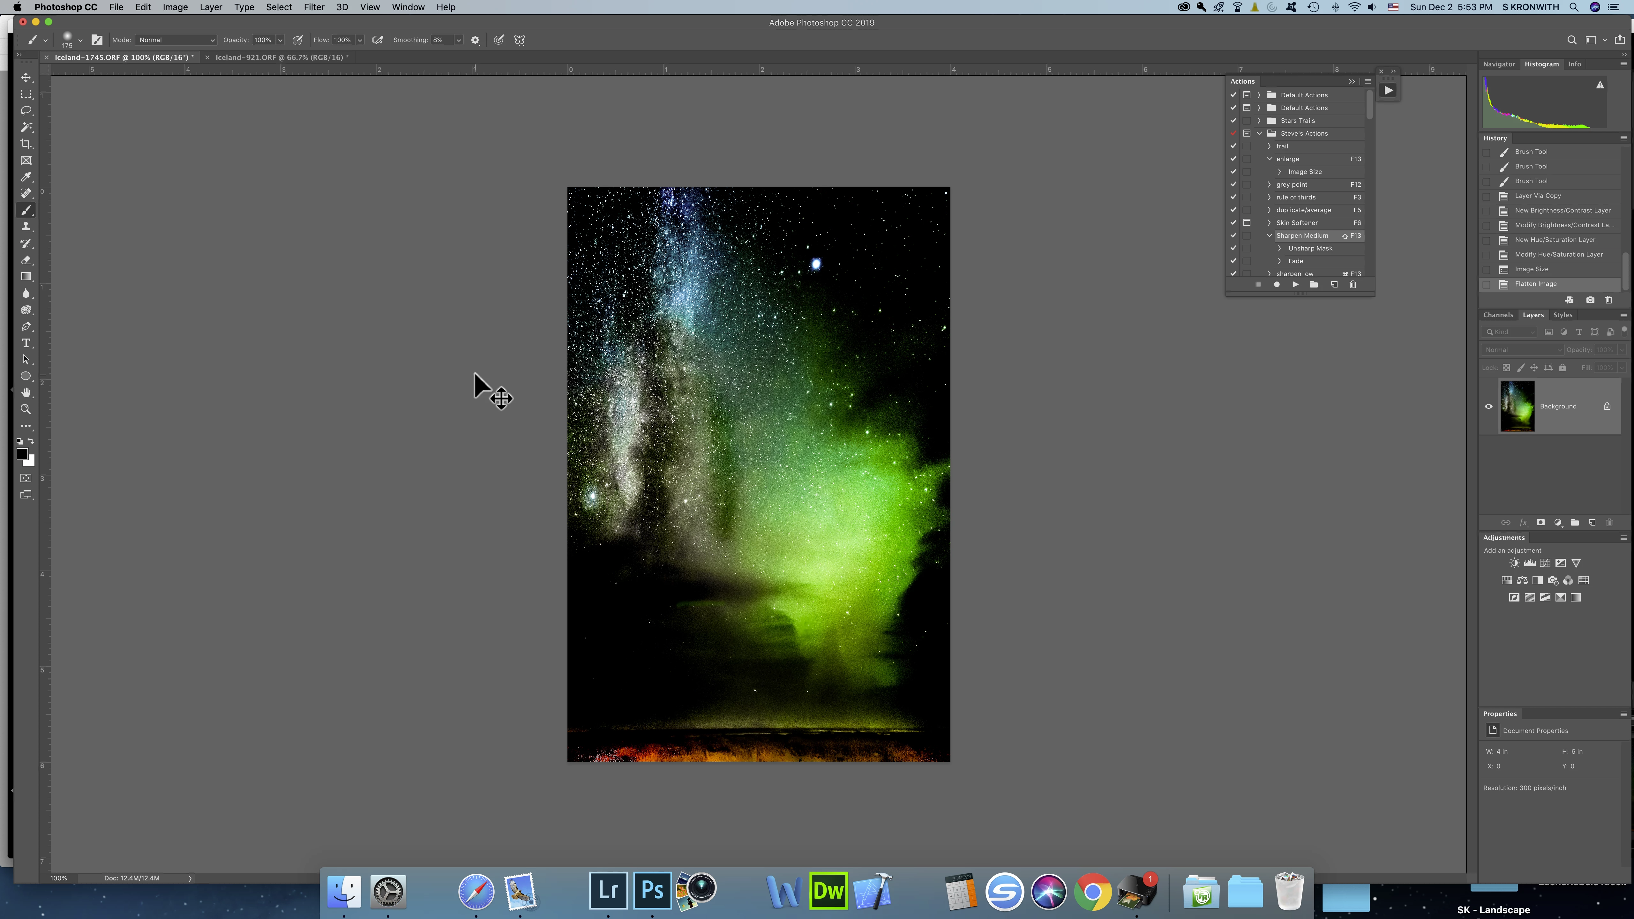This screenshot has height=919, width=1634.
Task: Toggle dialog box for Steve's Actions set
Action: coord(1247,133)
